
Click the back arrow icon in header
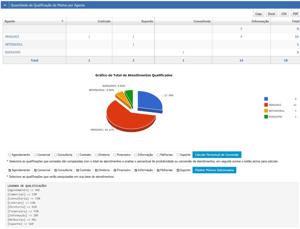coord(5,5)
